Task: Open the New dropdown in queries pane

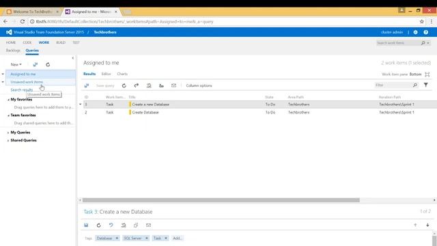Action: [x=16, y=64]
